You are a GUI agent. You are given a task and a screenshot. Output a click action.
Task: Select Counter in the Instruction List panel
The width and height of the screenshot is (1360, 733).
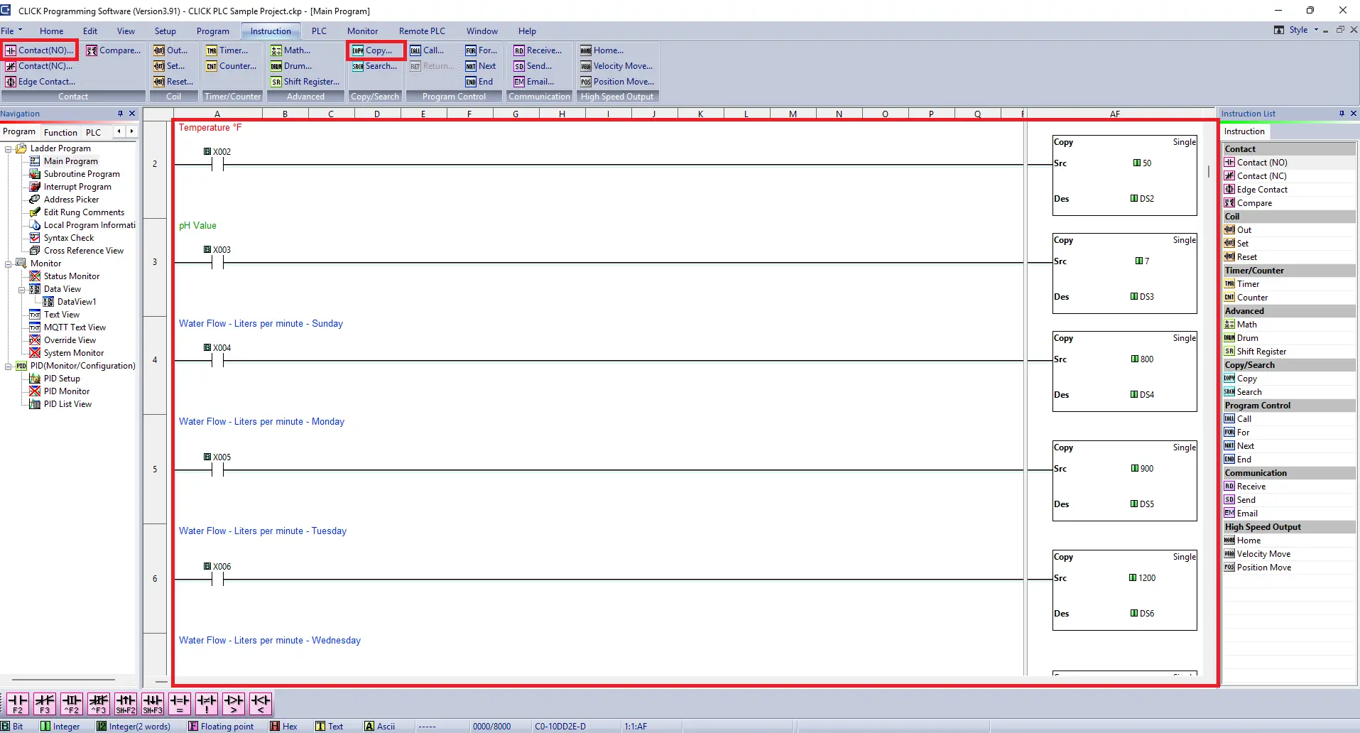[x=1252, y=297]
